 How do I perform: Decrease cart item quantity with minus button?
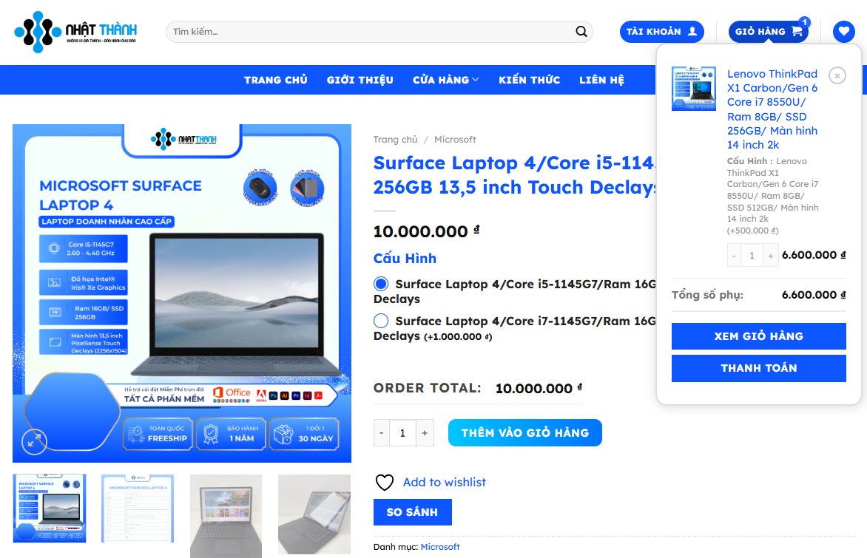tap(734, 255)
